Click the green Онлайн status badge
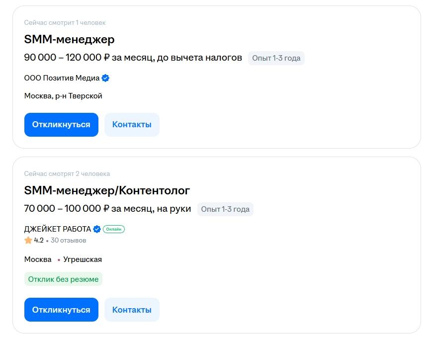The image size is (427, 338). (114, 229)
